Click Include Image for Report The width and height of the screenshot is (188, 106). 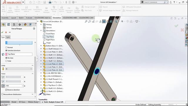[x=110, y=11]
